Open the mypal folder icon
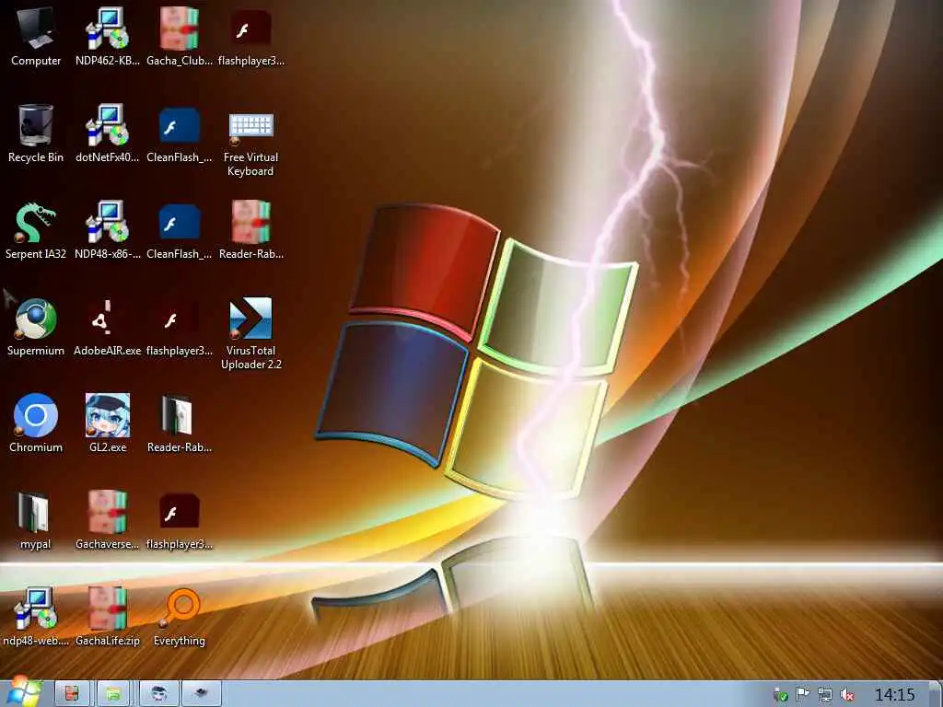The height and width of the screenshot is (707, 943). 36,520
